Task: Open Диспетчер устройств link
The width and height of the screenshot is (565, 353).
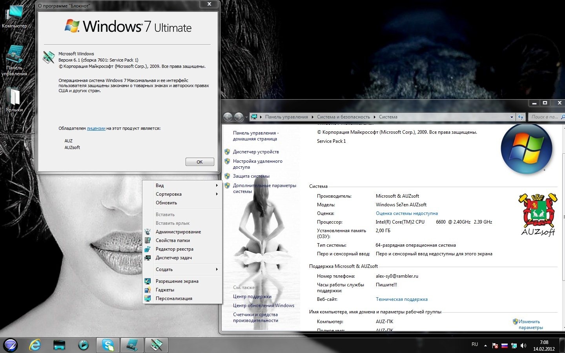Action: pos(256,152)
